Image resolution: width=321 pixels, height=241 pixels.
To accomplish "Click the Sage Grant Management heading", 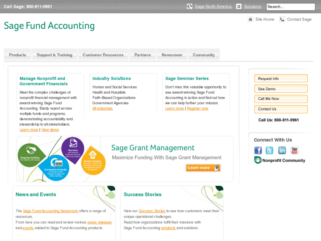I will 153,148.
